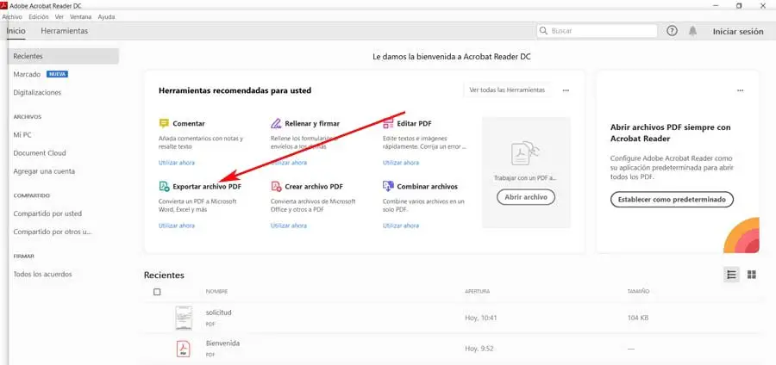
Task: Click the Abrir archivo button
Action: (x=526, y=196)
